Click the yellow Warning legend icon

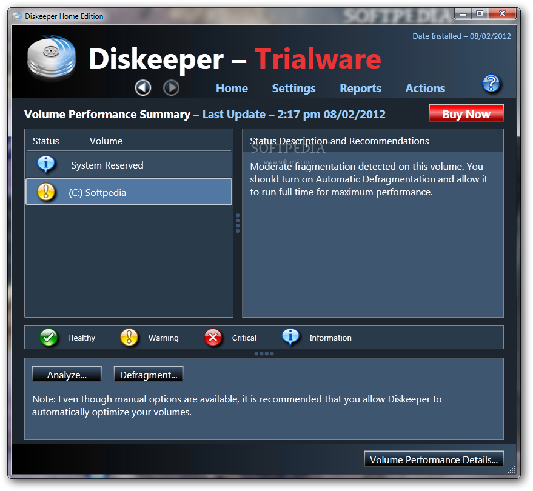[x=129, y=338]
